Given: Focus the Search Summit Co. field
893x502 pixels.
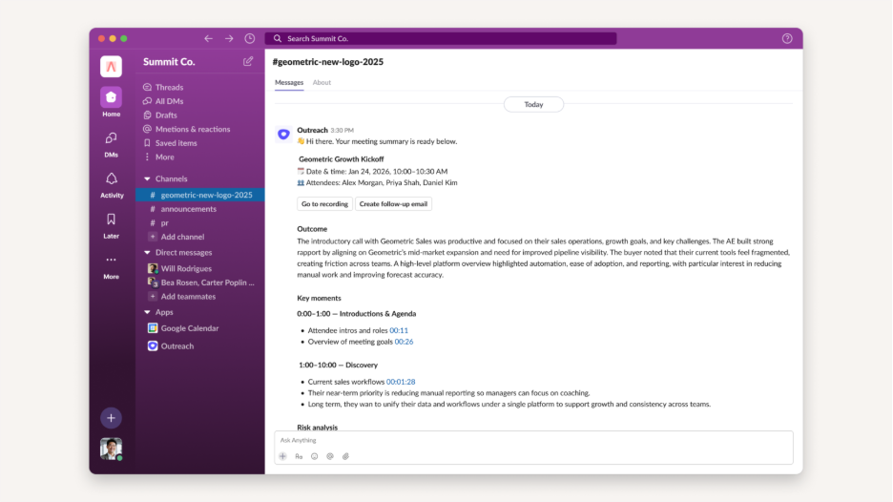Looking at the screenshot, I should (440, 38).
